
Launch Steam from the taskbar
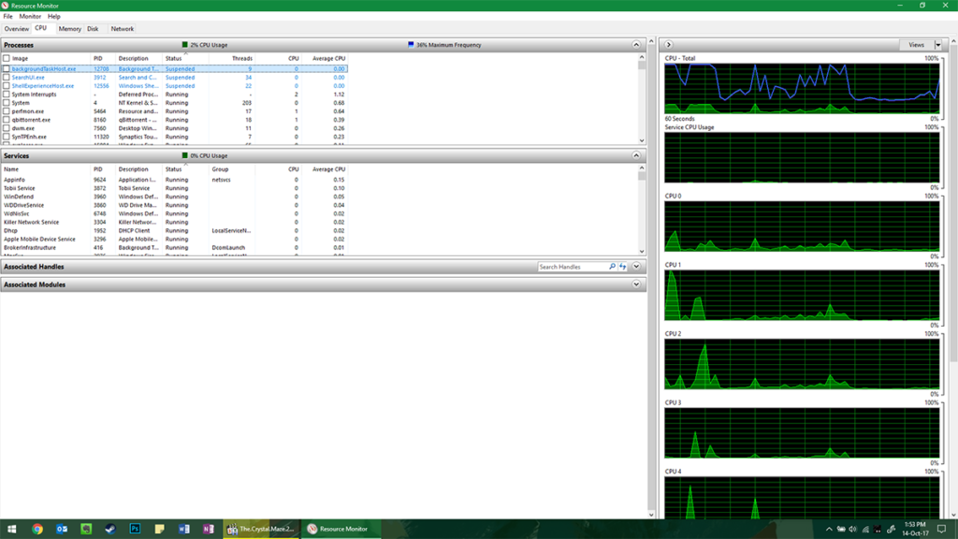click(110, 529)
